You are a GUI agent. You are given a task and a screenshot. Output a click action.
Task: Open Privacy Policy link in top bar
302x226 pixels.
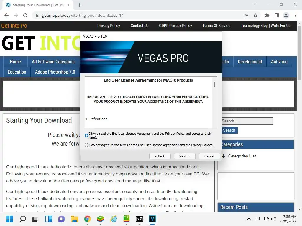[109, 26]
